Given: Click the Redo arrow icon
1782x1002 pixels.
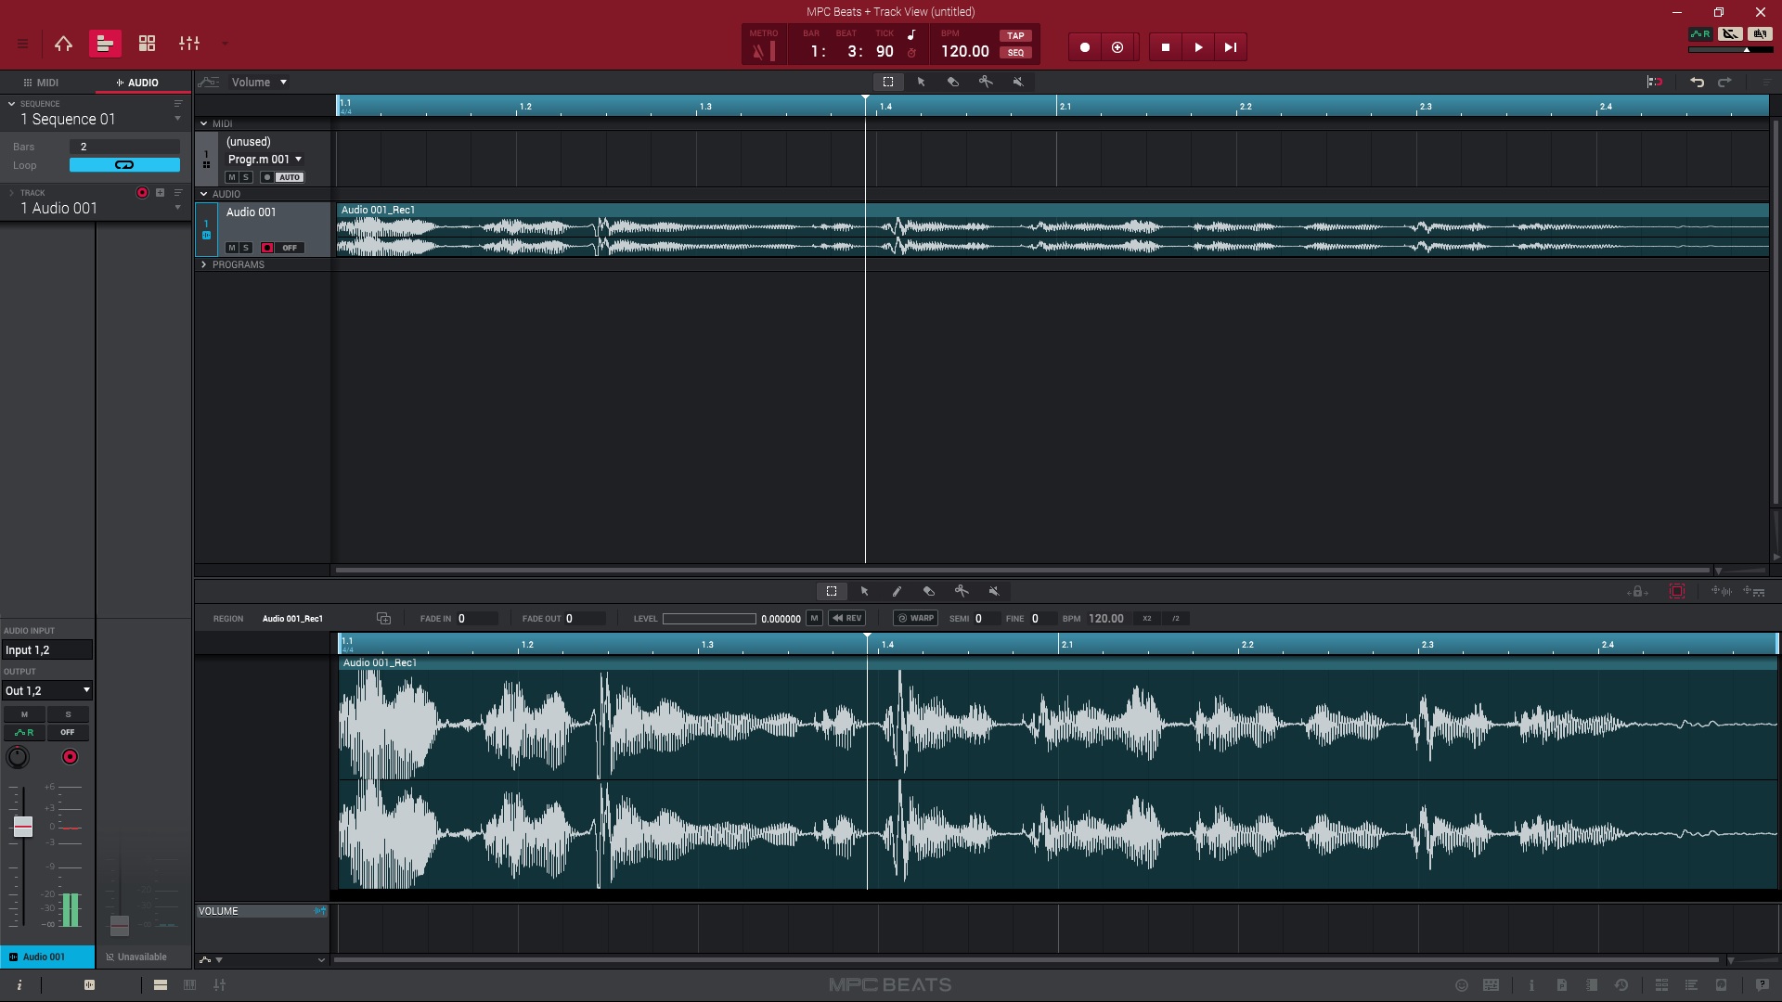Looking at the screenshot, I should click(1724, 82).
